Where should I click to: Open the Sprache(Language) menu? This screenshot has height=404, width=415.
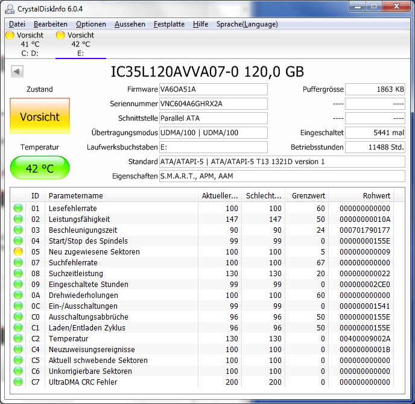click(247, 24)
